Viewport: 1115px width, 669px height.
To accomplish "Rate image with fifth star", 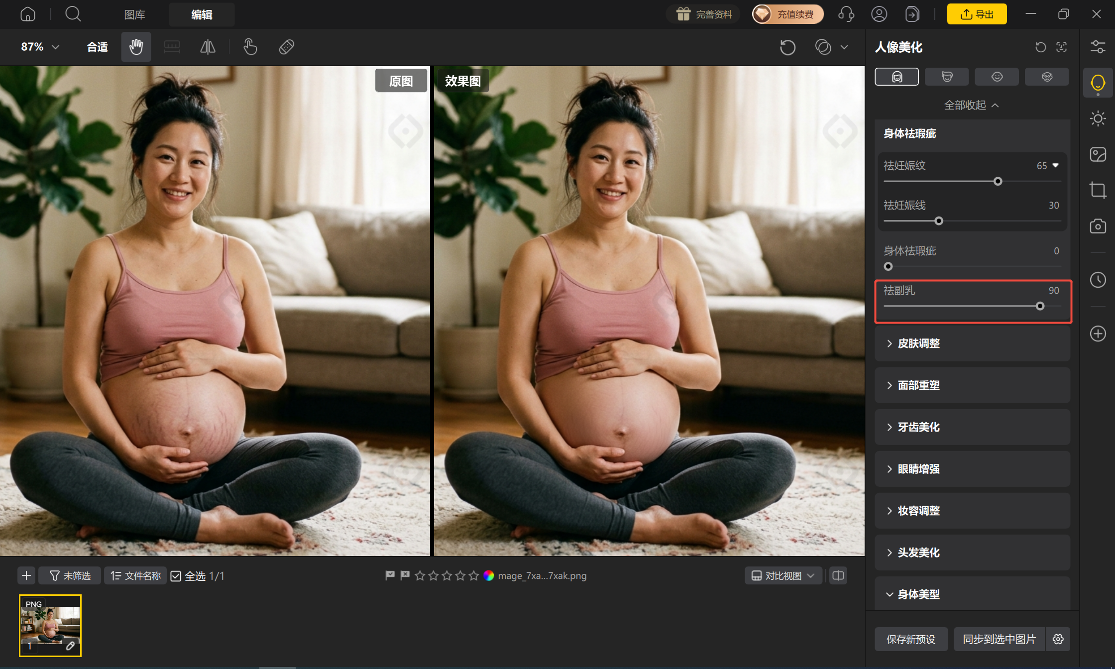I will pyautogui.click(x=474, y=575).
